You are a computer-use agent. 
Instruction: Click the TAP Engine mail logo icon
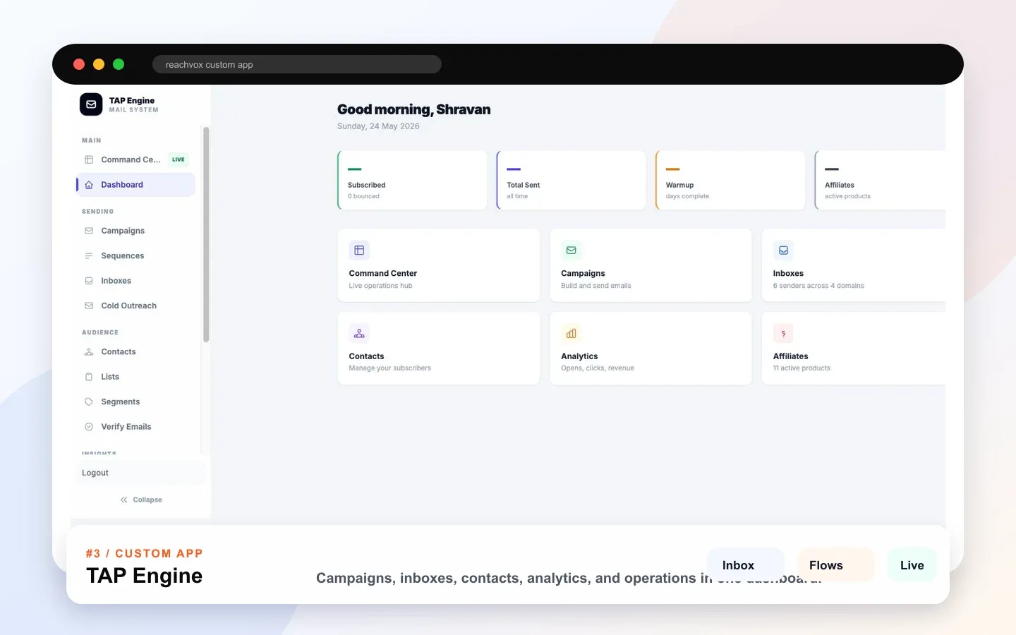click(x=91, y=104)
